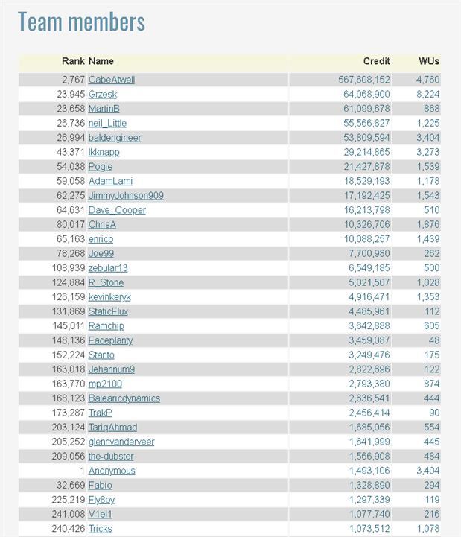Image resolution: width=461 pixels, height=537 pixels.
Task: Open lkknapp profile link
Action: click(x=104, y=152)
